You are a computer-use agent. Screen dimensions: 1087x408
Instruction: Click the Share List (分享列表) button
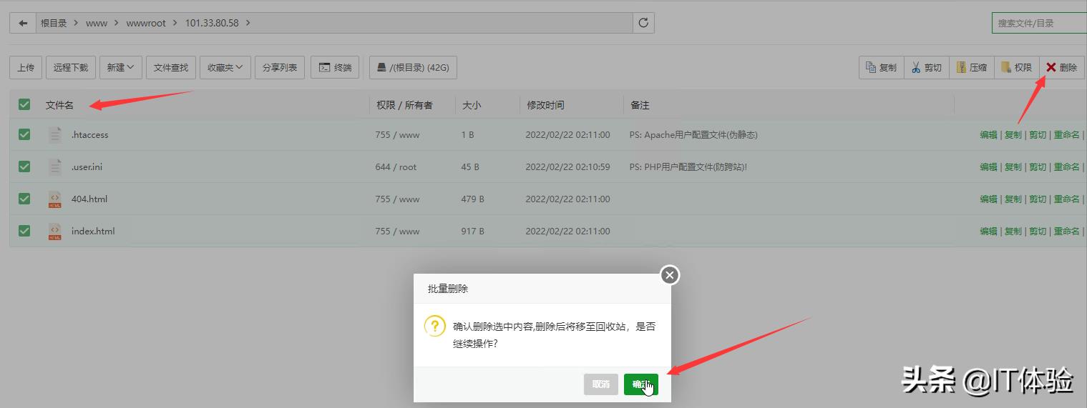[x=280, y=67]
